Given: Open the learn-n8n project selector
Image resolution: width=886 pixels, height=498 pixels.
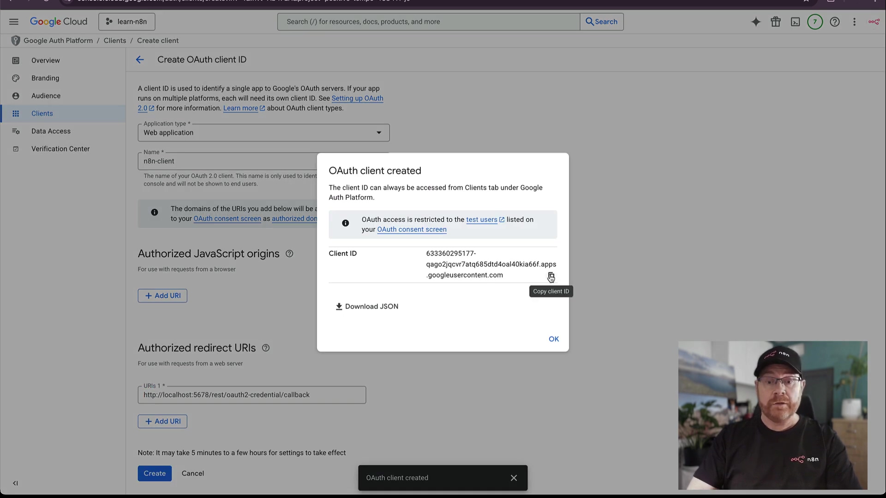Looking at the screenshot, I should [126, 22].
